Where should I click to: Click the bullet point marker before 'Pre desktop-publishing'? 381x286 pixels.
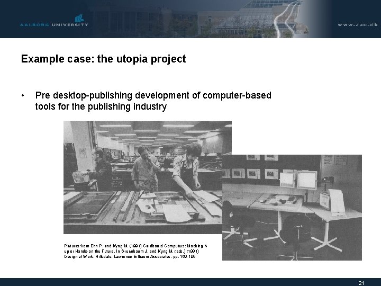click(23, 95)
